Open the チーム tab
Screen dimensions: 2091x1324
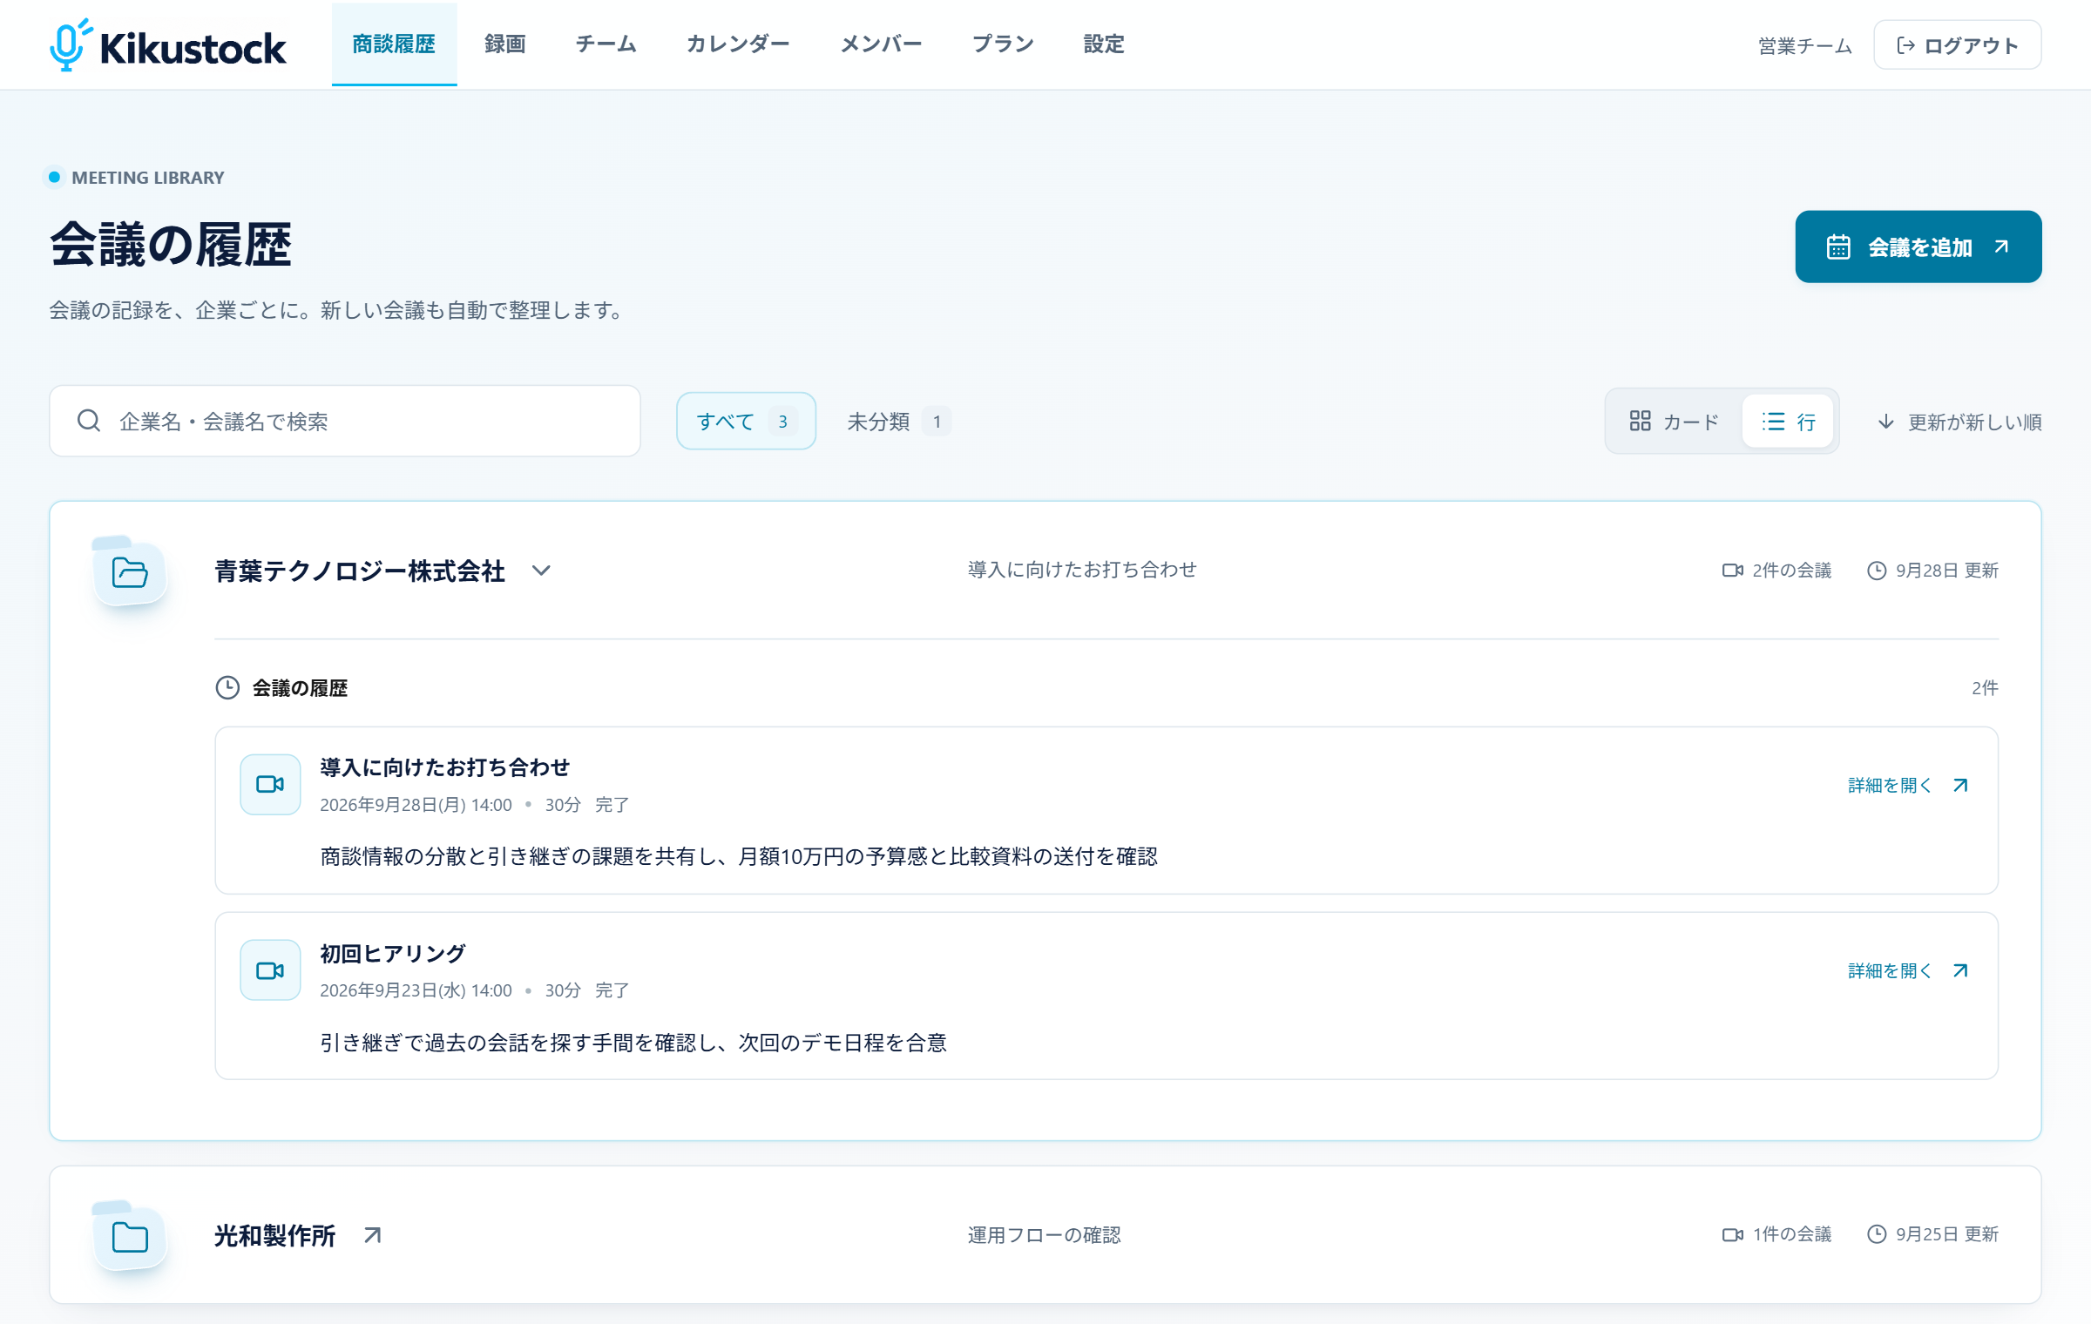(606, 44)
